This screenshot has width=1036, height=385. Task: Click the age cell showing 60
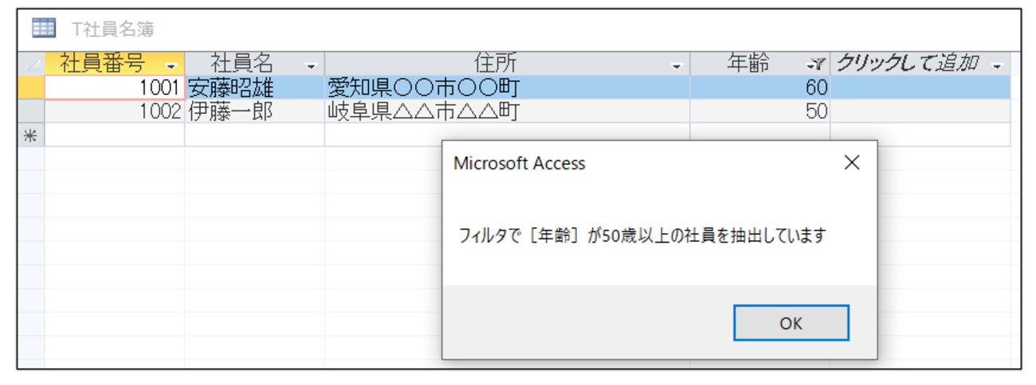[760, 87]
